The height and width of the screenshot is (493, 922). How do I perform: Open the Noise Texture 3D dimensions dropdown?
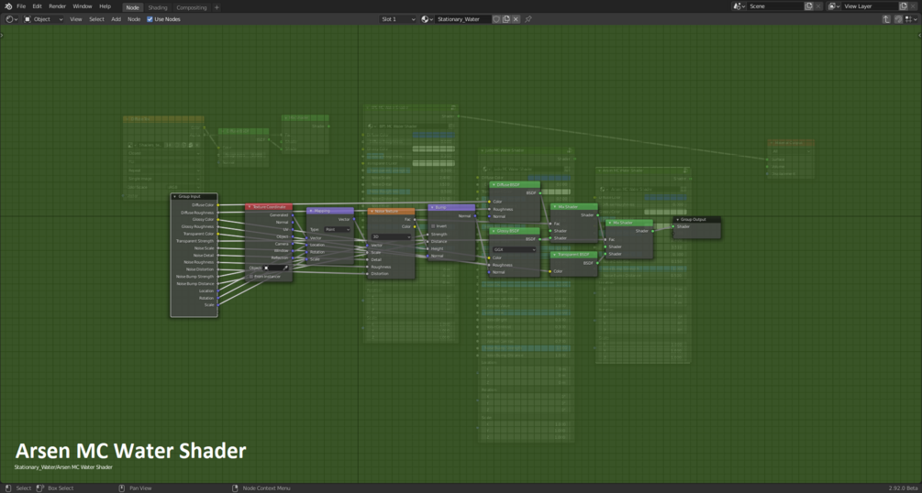click(x=391, y=236)
